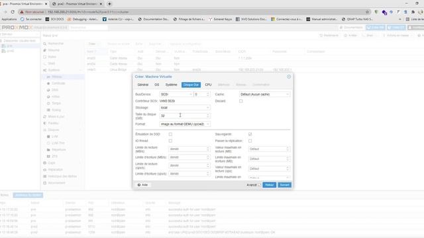The width and height of the screenshot is (424, 238).
Task: Click the Aide help button
Action: click(x=142, y=185)
